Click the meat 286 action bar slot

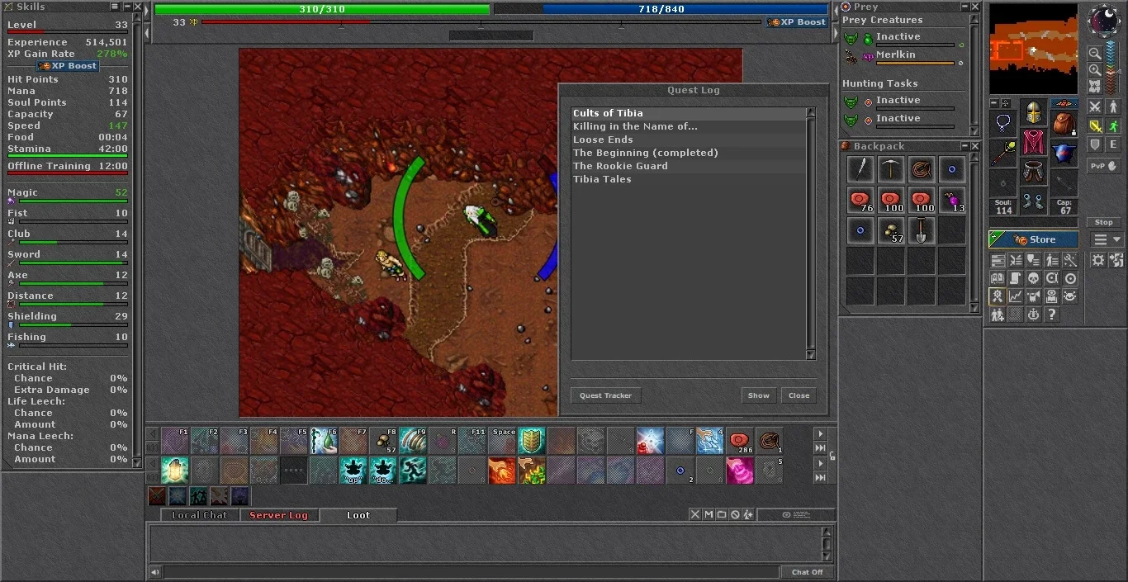click(740, 441)
